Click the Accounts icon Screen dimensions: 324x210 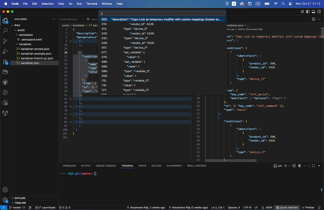(x=5, y=190)
